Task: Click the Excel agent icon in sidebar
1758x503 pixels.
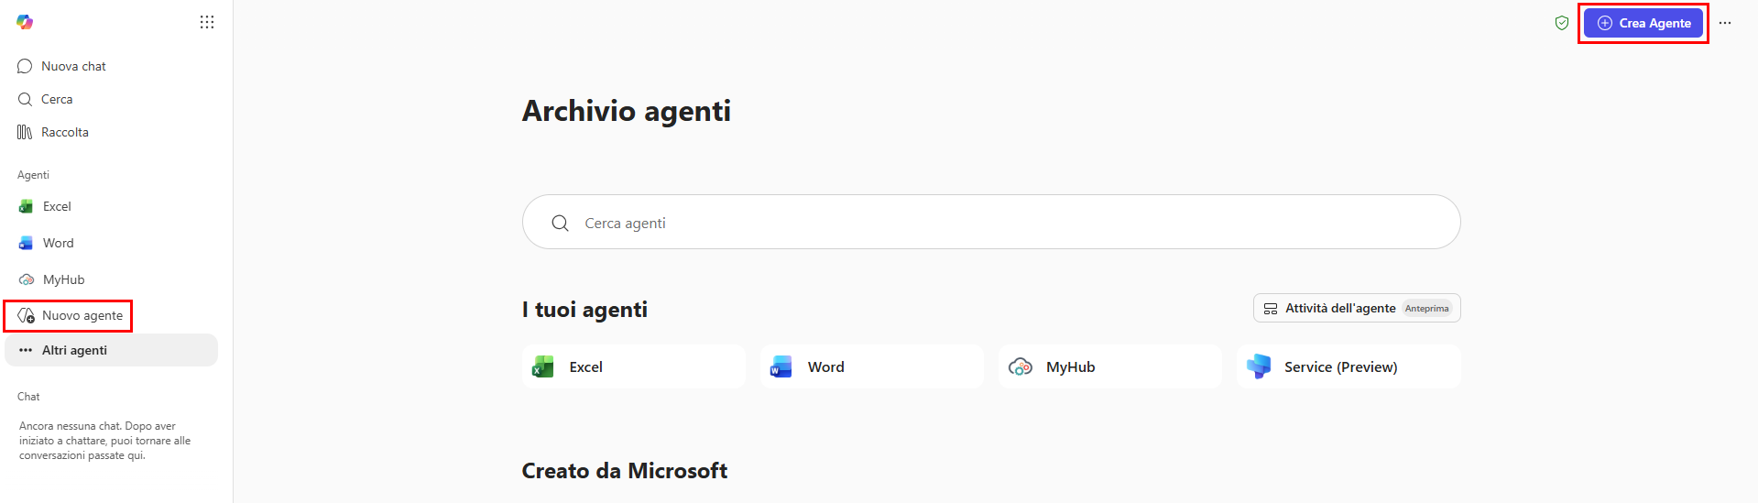Action: [26, 206]
